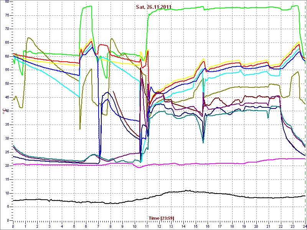The width and height of the screenshot is (307, 230).
Task: Select the 70 label on temperature axis
Action: pyautogui.click(x=7, y=29)
